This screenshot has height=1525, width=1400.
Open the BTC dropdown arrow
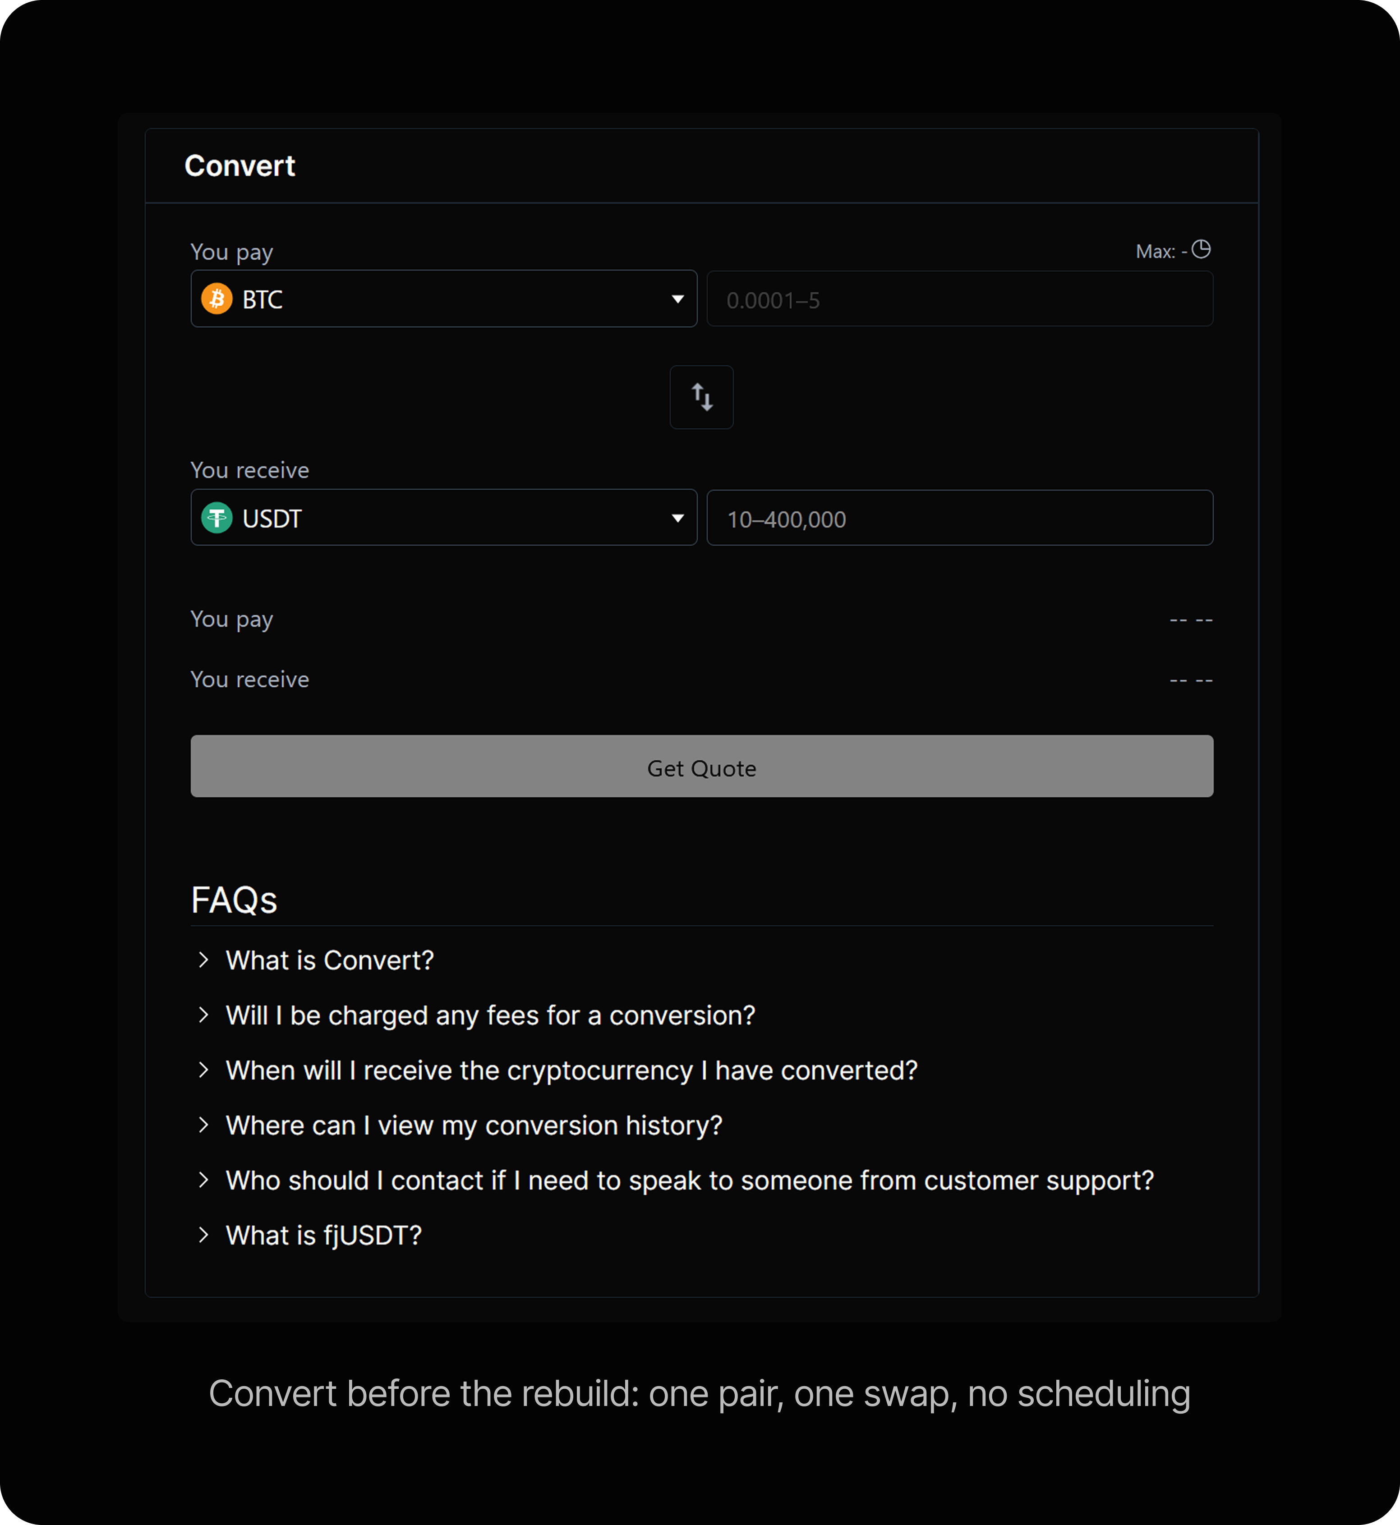pyautogui.click(x=677, y=299)
